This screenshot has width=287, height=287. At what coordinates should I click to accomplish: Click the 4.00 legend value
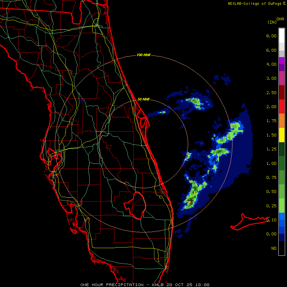[271, 64]
